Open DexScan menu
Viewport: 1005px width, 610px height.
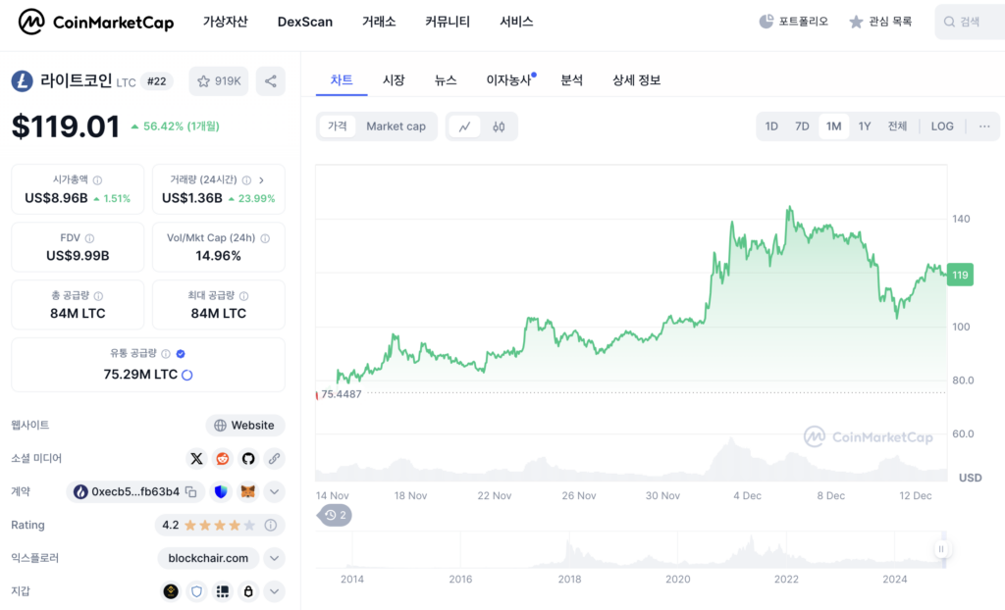(x=305, y=22)
